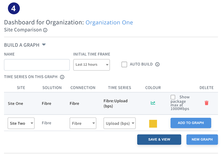The image size is (222, 155).
Task: Check Show package max at 1000Mbps
Action: click(x=173, y=97)
